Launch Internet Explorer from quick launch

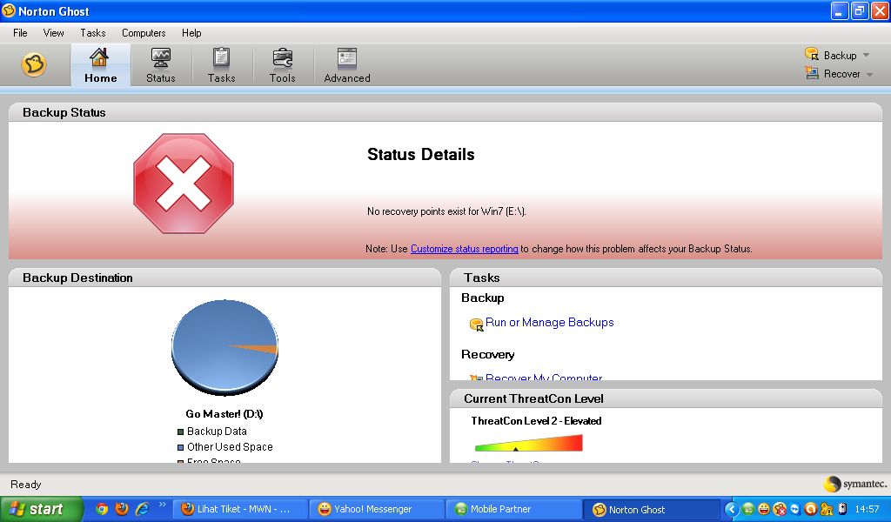[x=142, y=509]
